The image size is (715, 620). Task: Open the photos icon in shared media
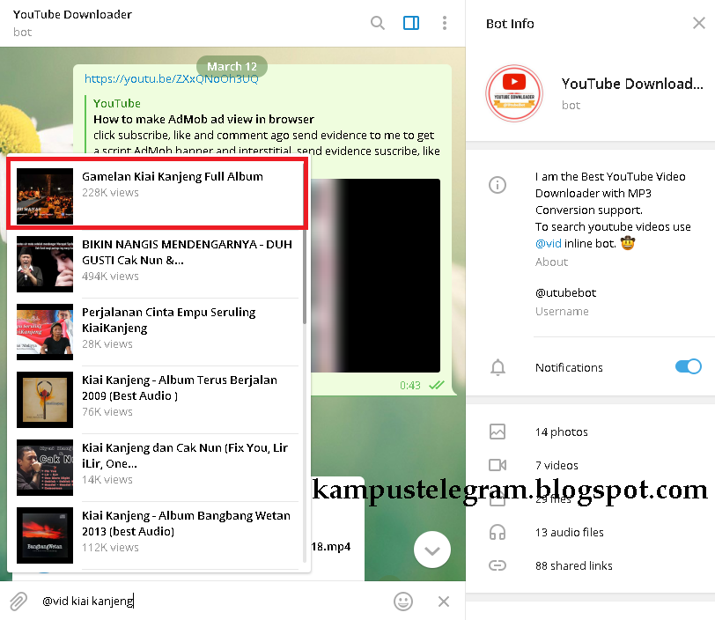497,432
